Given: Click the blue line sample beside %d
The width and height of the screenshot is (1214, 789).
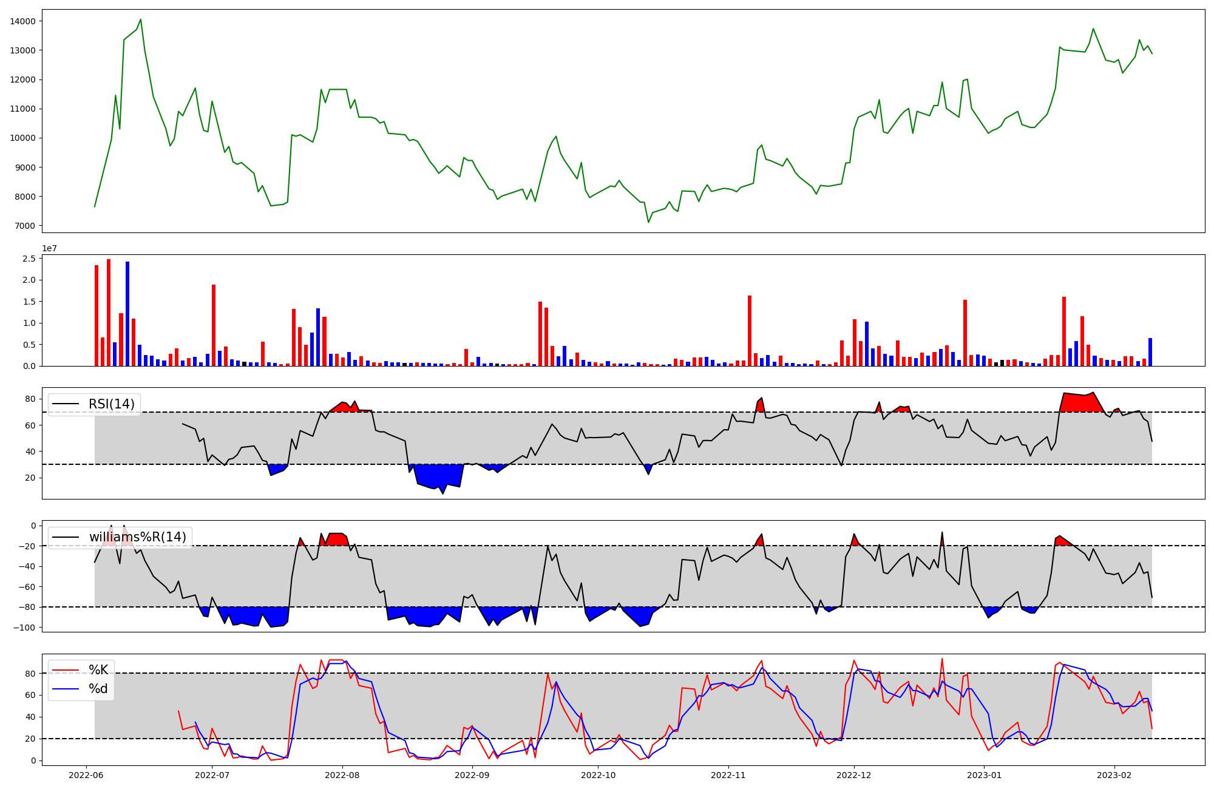Looking at the screenshot, I should point(66,689).
